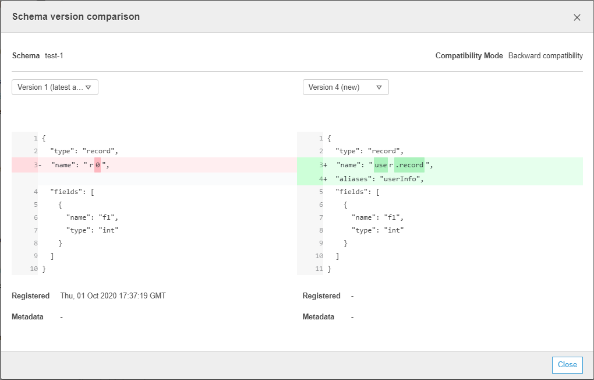The height and width of the screenshot is (380, 594).
Task: Select the green-highlighted "use" text
Action: (x=381, y=166)
